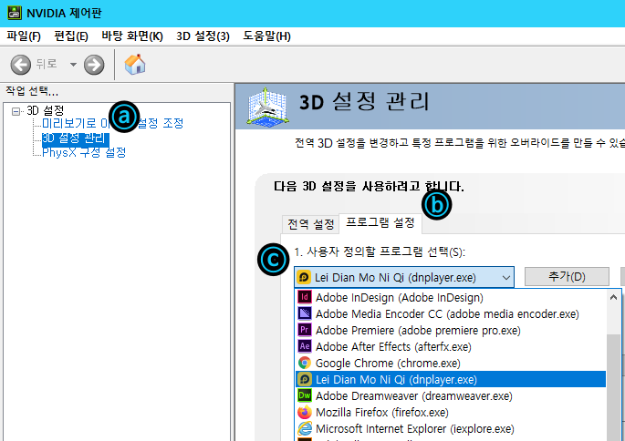The width and height of the screenshot is (625, 441).
Task: Click the After Effects Ae icon
Action: [305, 346]
